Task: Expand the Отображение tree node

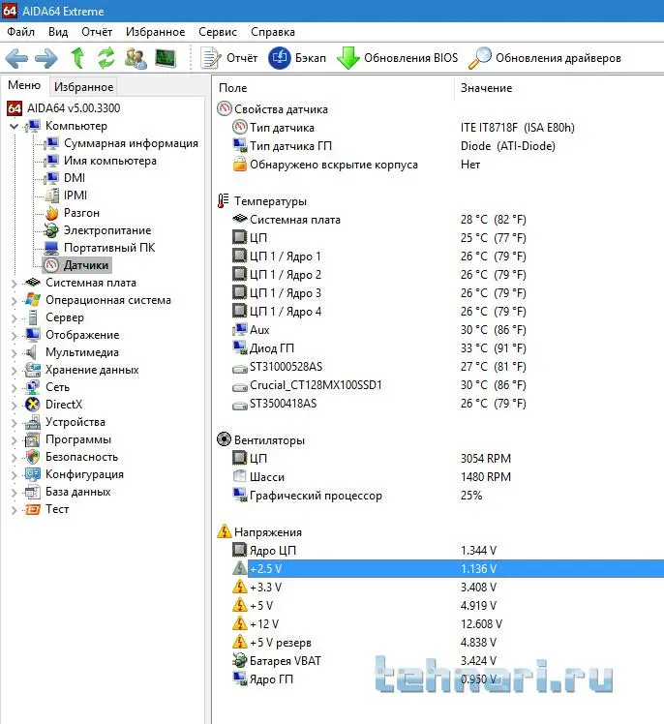Action: pyautogui.click(x=14, y=336)
